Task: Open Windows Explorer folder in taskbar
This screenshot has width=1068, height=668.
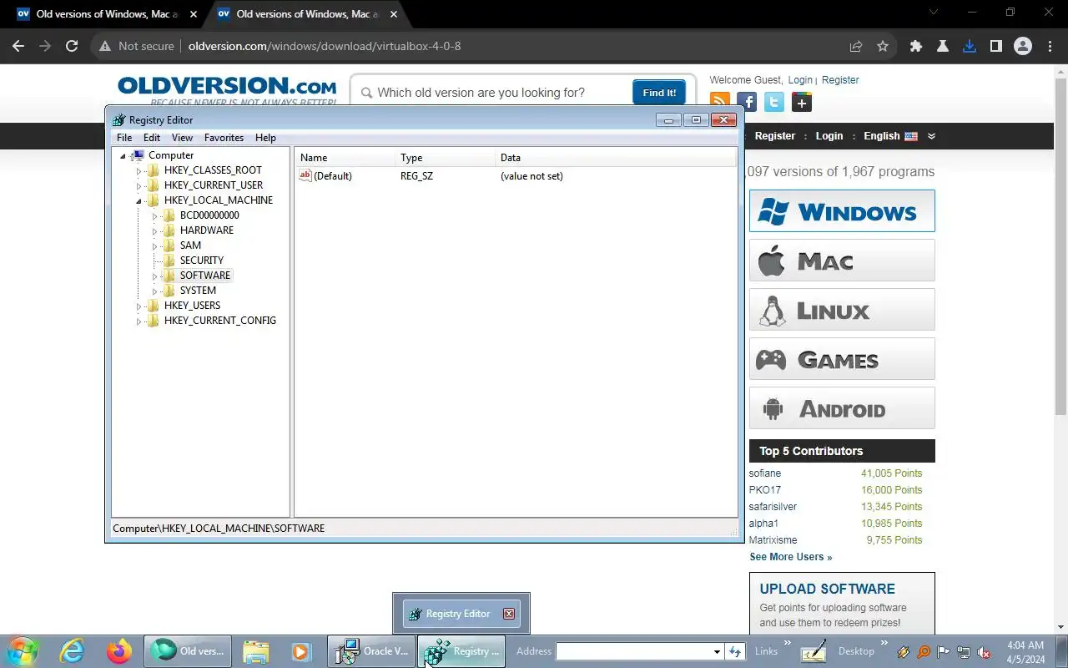Action: [256, 651]
